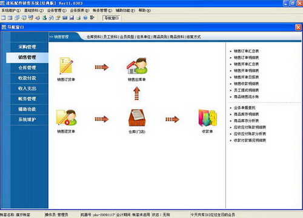The width and height of the screenshot is (303, 218).
Task: Open the 销售退货单 icon
Action: pyautogui.click(x=67, y=117)
